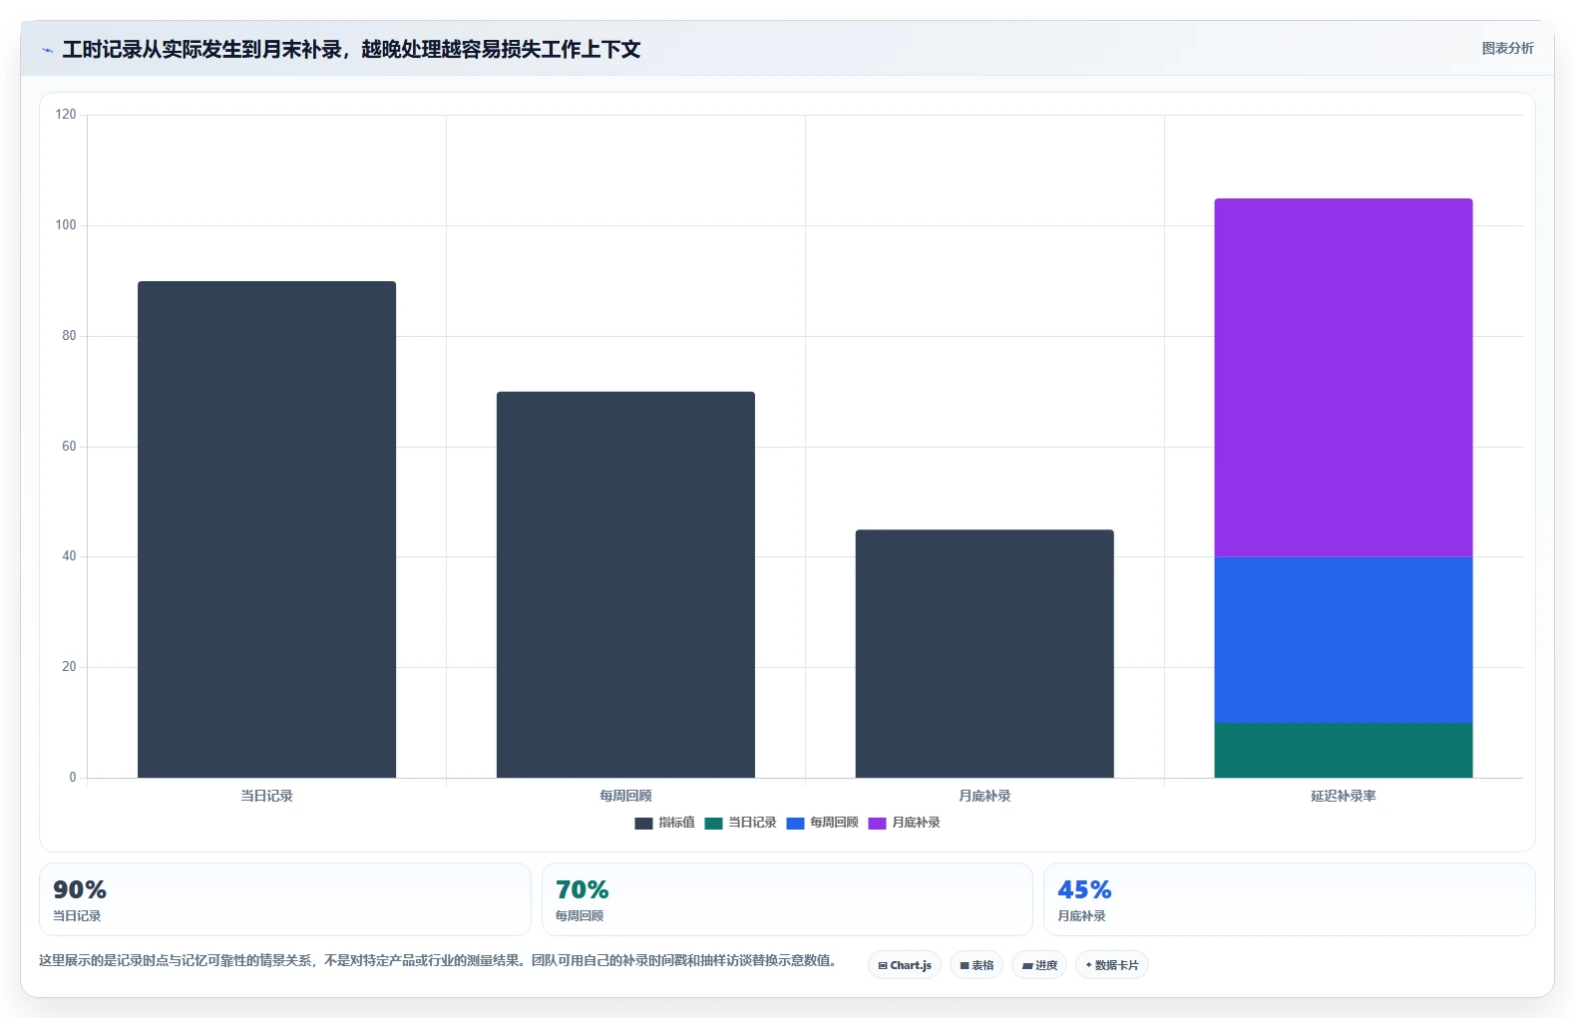Click the 120 y-axis value

66,115
